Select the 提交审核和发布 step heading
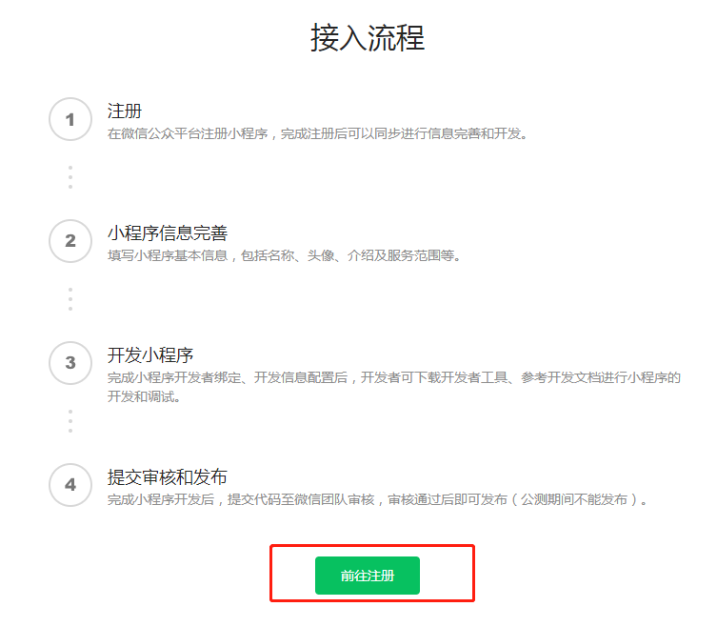 tap(167, 476)
